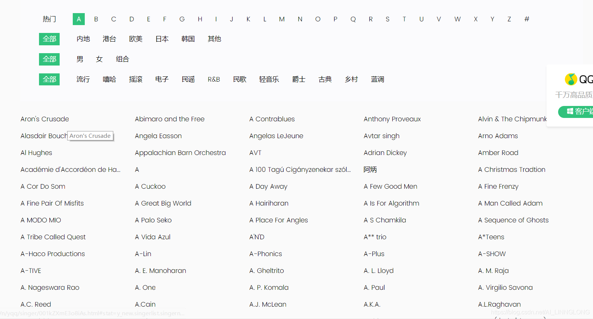The height and width of the screenshot is (319, 593).
Task: Click the QQ Music logo icon
Action: [x=571, y=79]
